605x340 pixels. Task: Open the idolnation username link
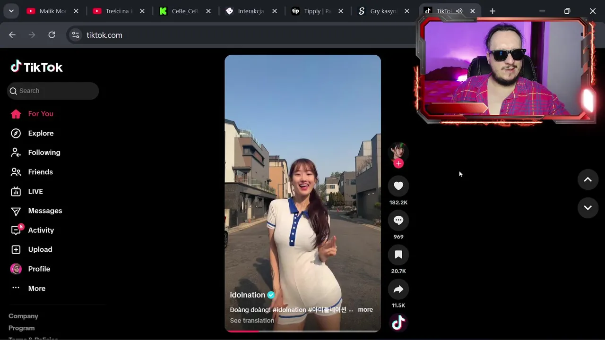(x=248, y=295)
